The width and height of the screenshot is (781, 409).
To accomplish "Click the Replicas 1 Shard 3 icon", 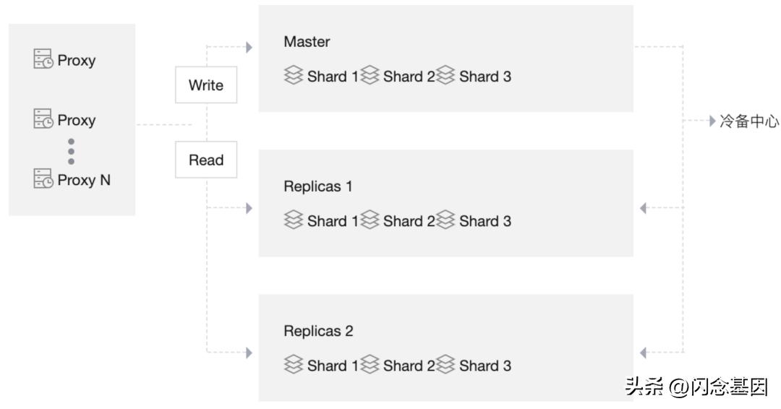I will 446,220.
